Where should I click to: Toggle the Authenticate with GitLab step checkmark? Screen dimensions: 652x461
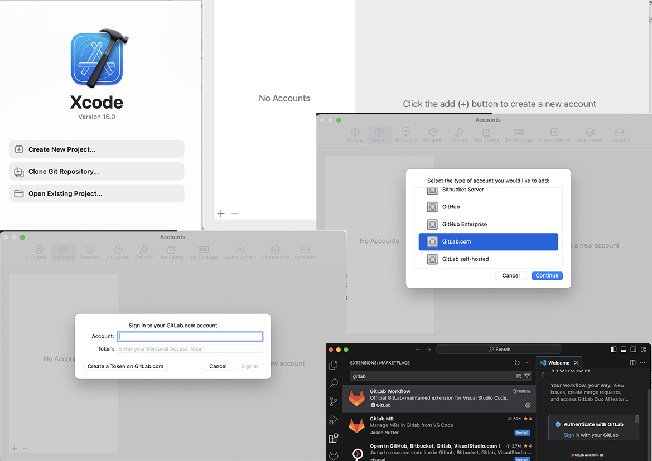pyautogui.click(x=558, y=424)
